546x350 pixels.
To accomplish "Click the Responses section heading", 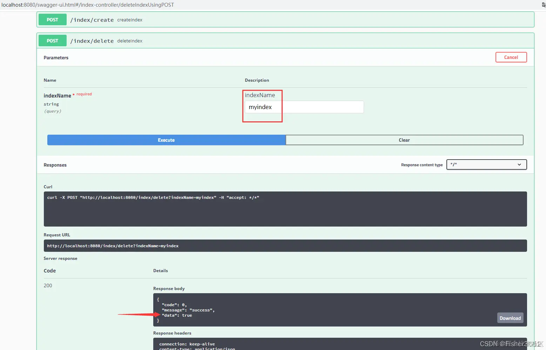I will [55, 165].
